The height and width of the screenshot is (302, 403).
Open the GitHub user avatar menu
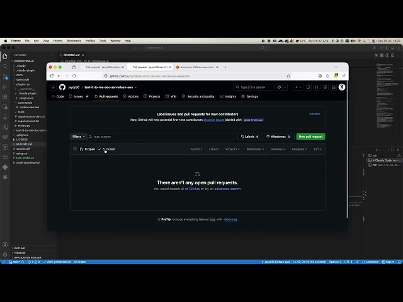click(x=341, y=87)
